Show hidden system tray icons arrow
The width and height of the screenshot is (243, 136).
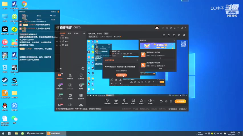pos(206,133)
